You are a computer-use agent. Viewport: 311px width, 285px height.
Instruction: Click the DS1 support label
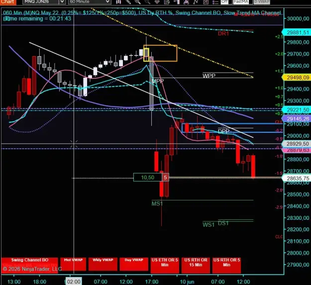click(223, 223)
